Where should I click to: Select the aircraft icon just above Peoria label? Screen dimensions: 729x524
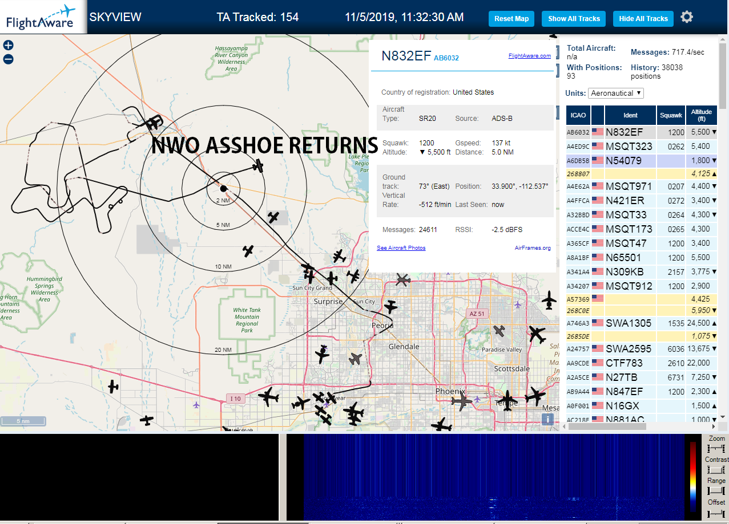(390, 307)
